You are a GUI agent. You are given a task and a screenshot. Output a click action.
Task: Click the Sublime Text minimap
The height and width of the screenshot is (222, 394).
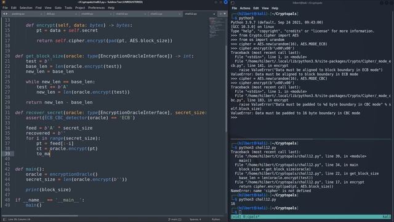[x=216, y=28]
